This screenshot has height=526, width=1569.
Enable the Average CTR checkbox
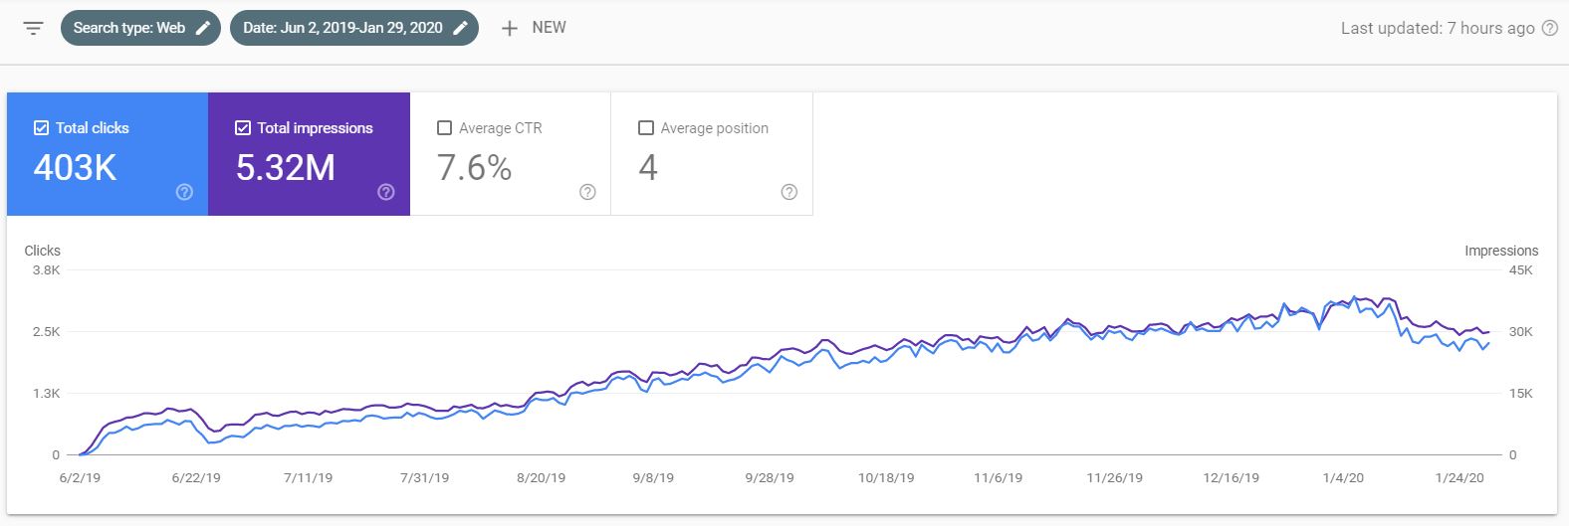(445, 127)
